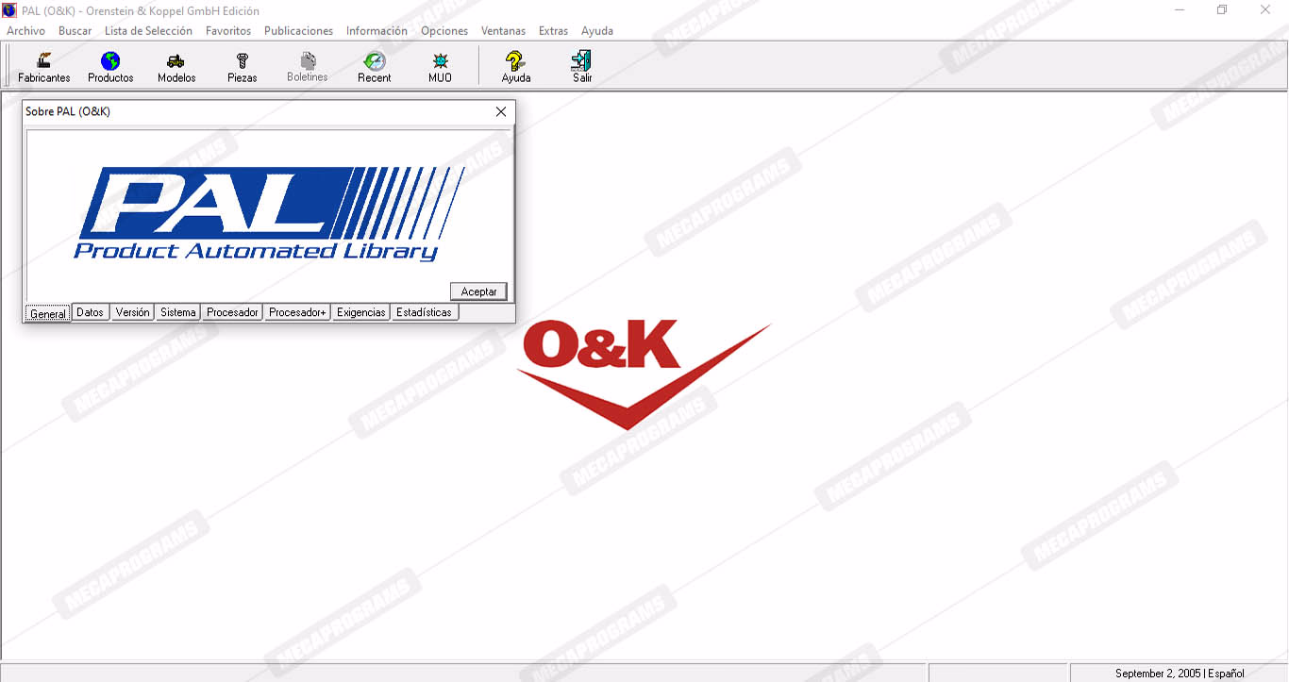Image resolution: width=1289 pixels, height=682 pixels.
Task: Open the Información menu
Action: coord(377,31)
